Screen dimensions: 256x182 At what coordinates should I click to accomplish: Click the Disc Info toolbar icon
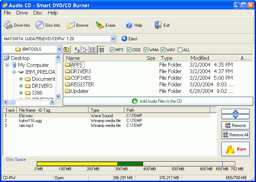[x=40, y=25]
